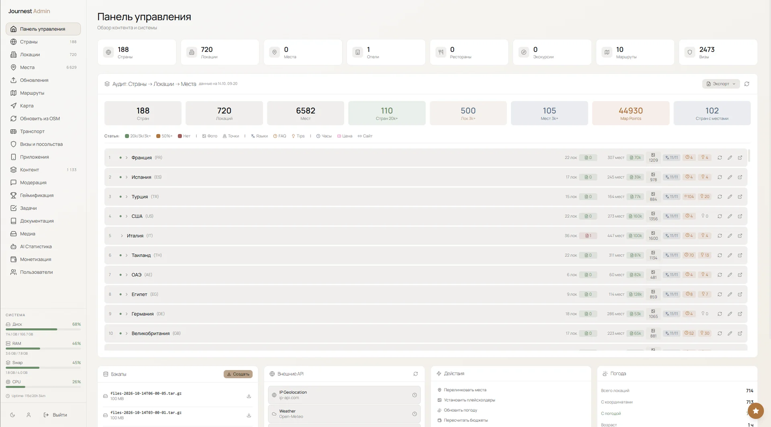Refresh the external API panel
Image resolution: width=771 pixels, height=427 pixels.
click(x=416, y=374)
